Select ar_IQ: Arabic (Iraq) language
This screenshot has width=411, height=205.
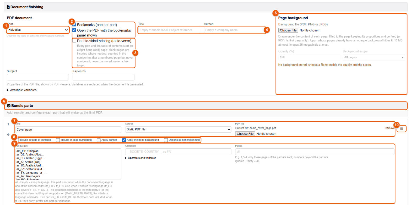pos(29,162)
